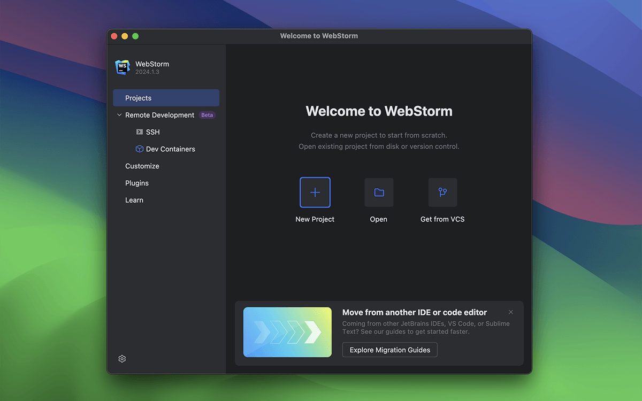The image size is (642, 401).
Task: Click Explore Migration Guides button
Action: 390,350
